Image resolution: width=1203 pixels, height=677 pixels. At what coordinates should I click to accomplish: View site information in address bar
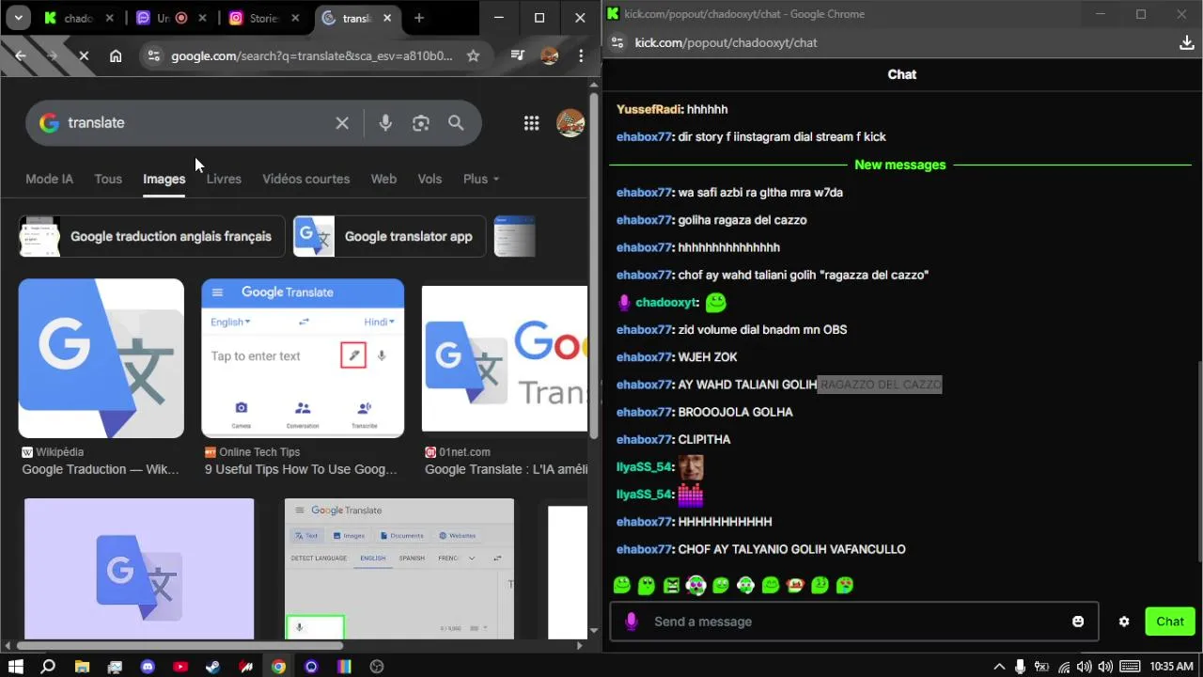pyautogui.click(x=154, y=55)
